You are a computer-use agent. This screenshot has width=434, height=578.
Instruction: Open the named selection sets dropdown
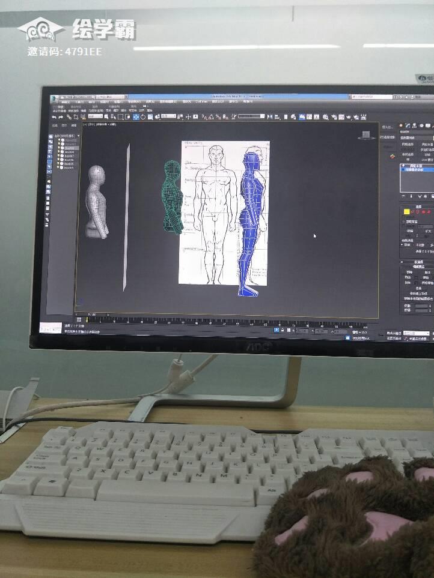click(x=251, y=116)
